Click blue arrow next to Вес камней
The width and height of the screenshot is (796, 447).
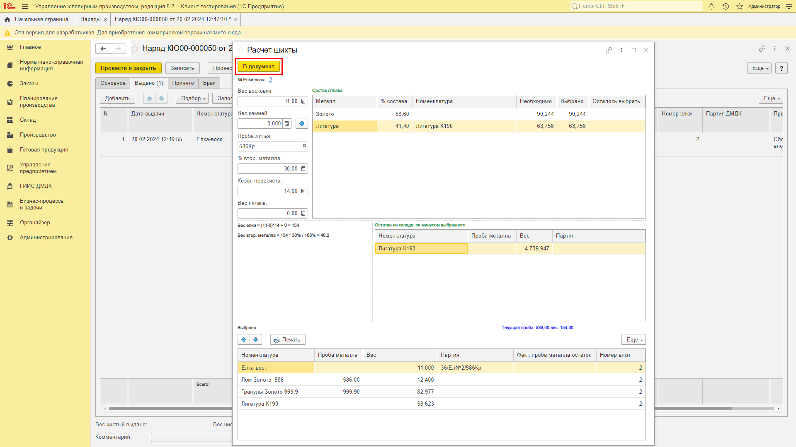coord(302,124)
